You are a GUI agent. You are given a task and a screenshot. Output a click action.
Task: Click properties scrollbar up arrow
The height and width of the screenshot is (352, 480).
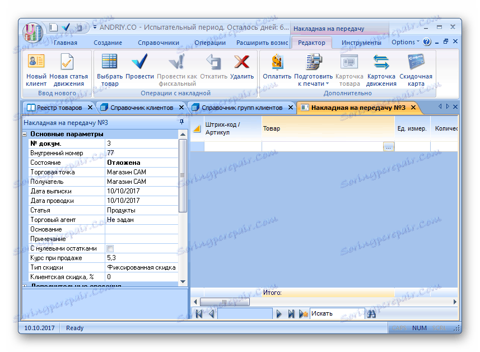pyautogui.click(x=183, y=134)
